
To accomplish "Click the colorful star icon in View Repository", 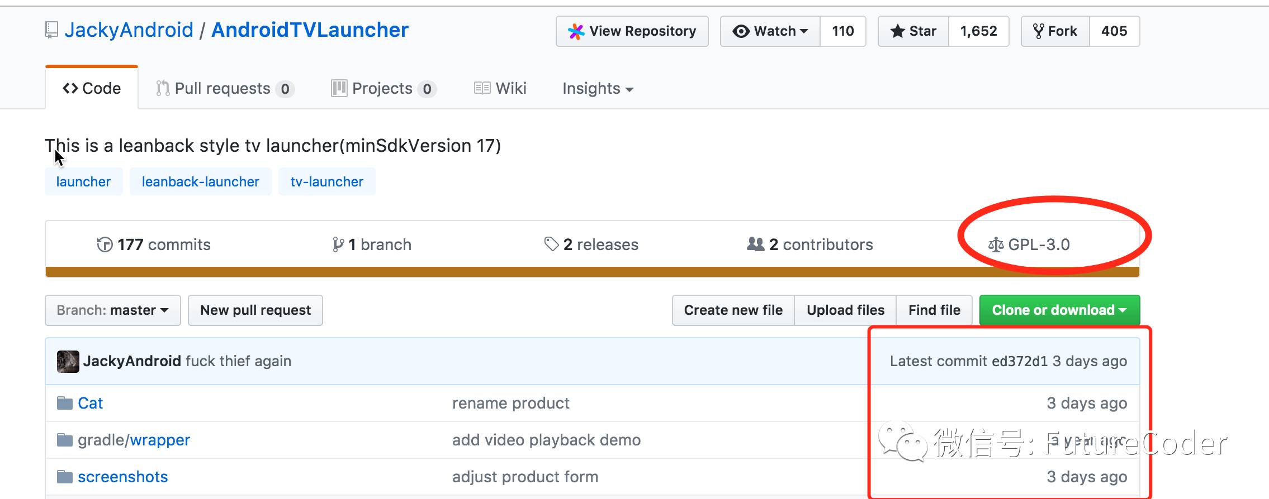I will (576, 31).
